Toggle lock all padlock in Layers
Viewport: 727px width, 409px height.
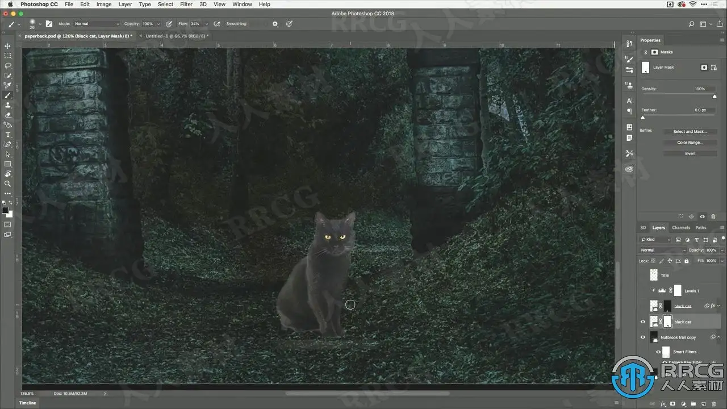tap(687, 261)
